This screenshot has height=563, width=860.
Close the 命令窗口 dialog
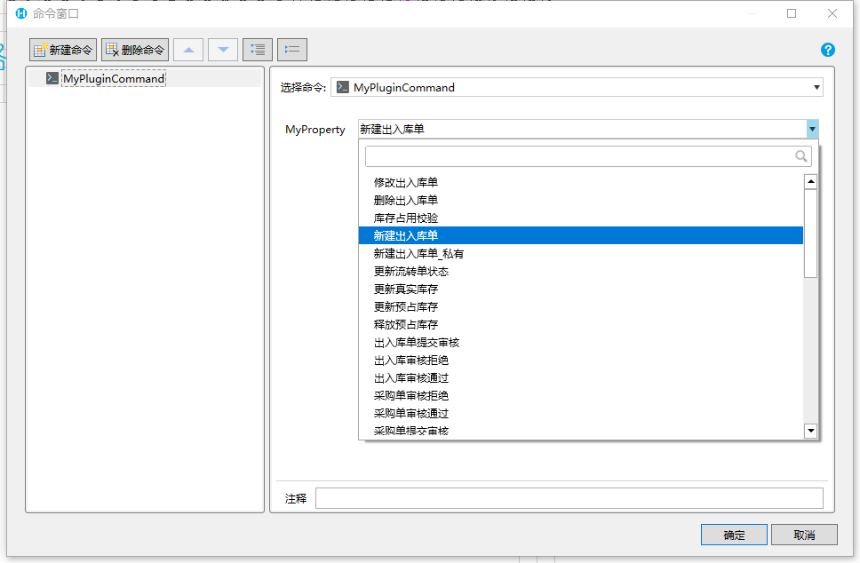click(832, 13)
